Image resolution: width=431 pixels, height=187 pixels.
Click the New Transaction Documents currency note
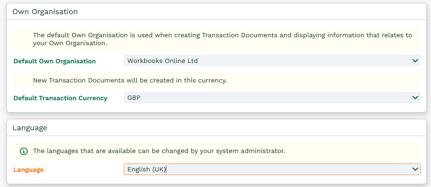point(130,80)
